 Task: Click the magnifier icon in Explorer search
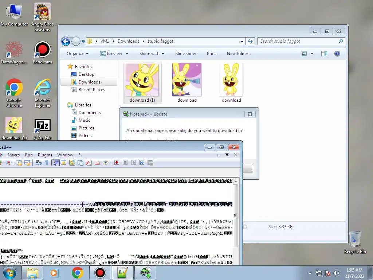[341, 41]
